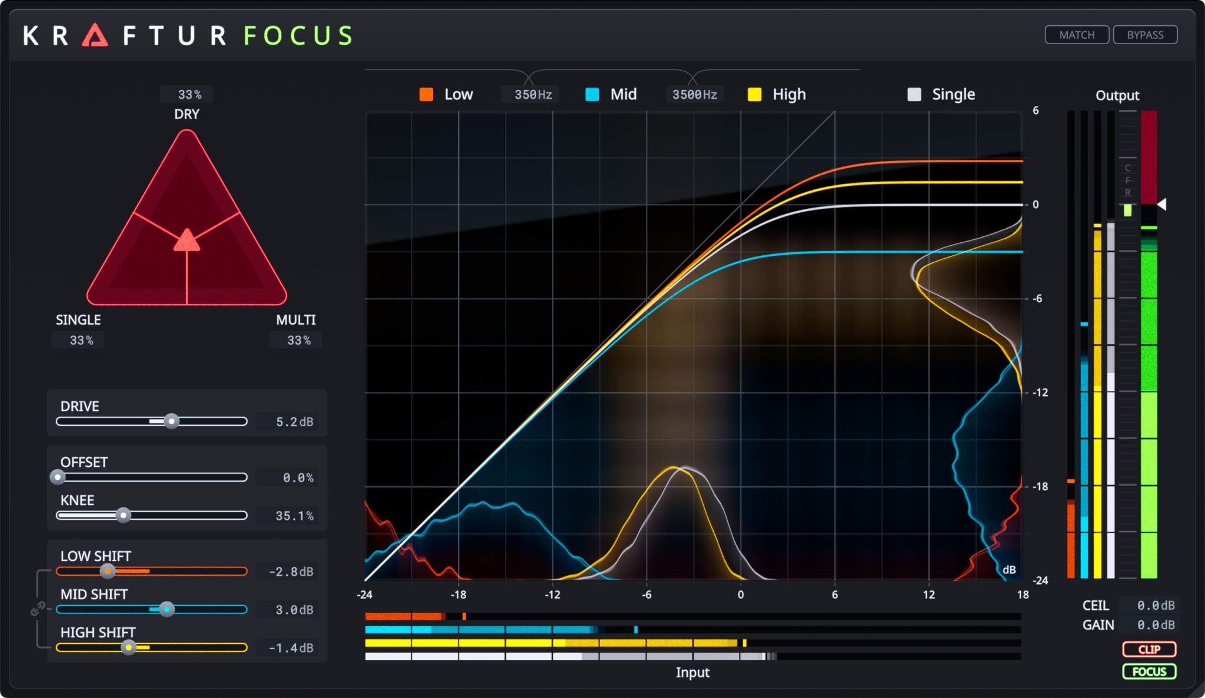The height and width of the screenshot is (698, 1205).
Task: Click the dB unit label in graph
Action: click(1009, 570)
